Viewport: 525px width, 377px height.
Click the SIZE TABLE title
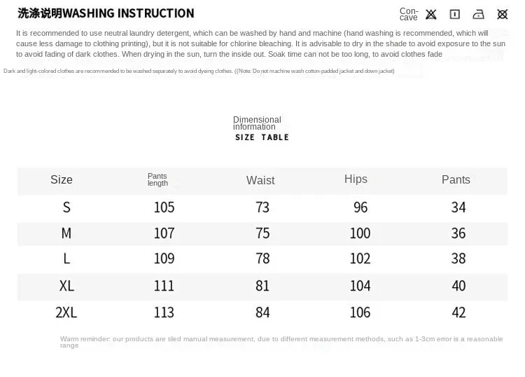click(262, 137)
